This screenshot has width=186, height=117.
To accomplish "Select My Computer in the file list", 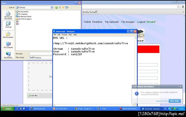I will tap(22, 14).
